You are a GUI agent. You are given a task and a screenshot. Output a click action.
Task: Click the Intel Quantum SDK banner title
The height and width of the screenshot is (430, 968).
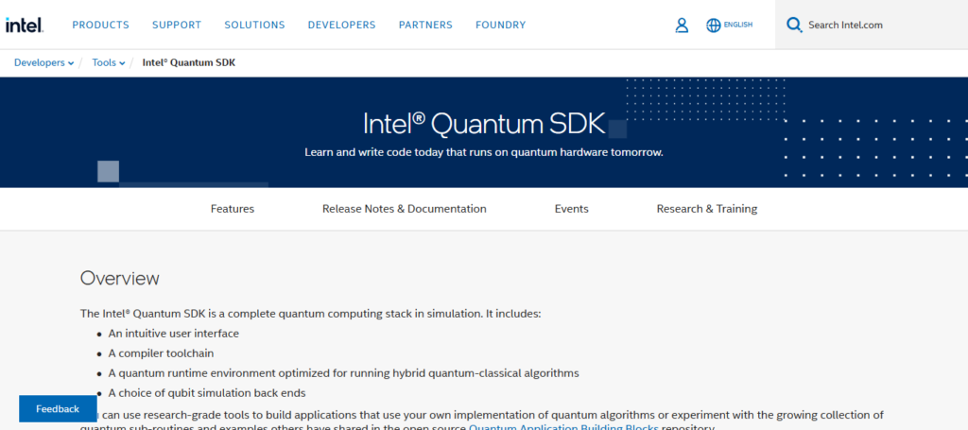pos(484,124)
